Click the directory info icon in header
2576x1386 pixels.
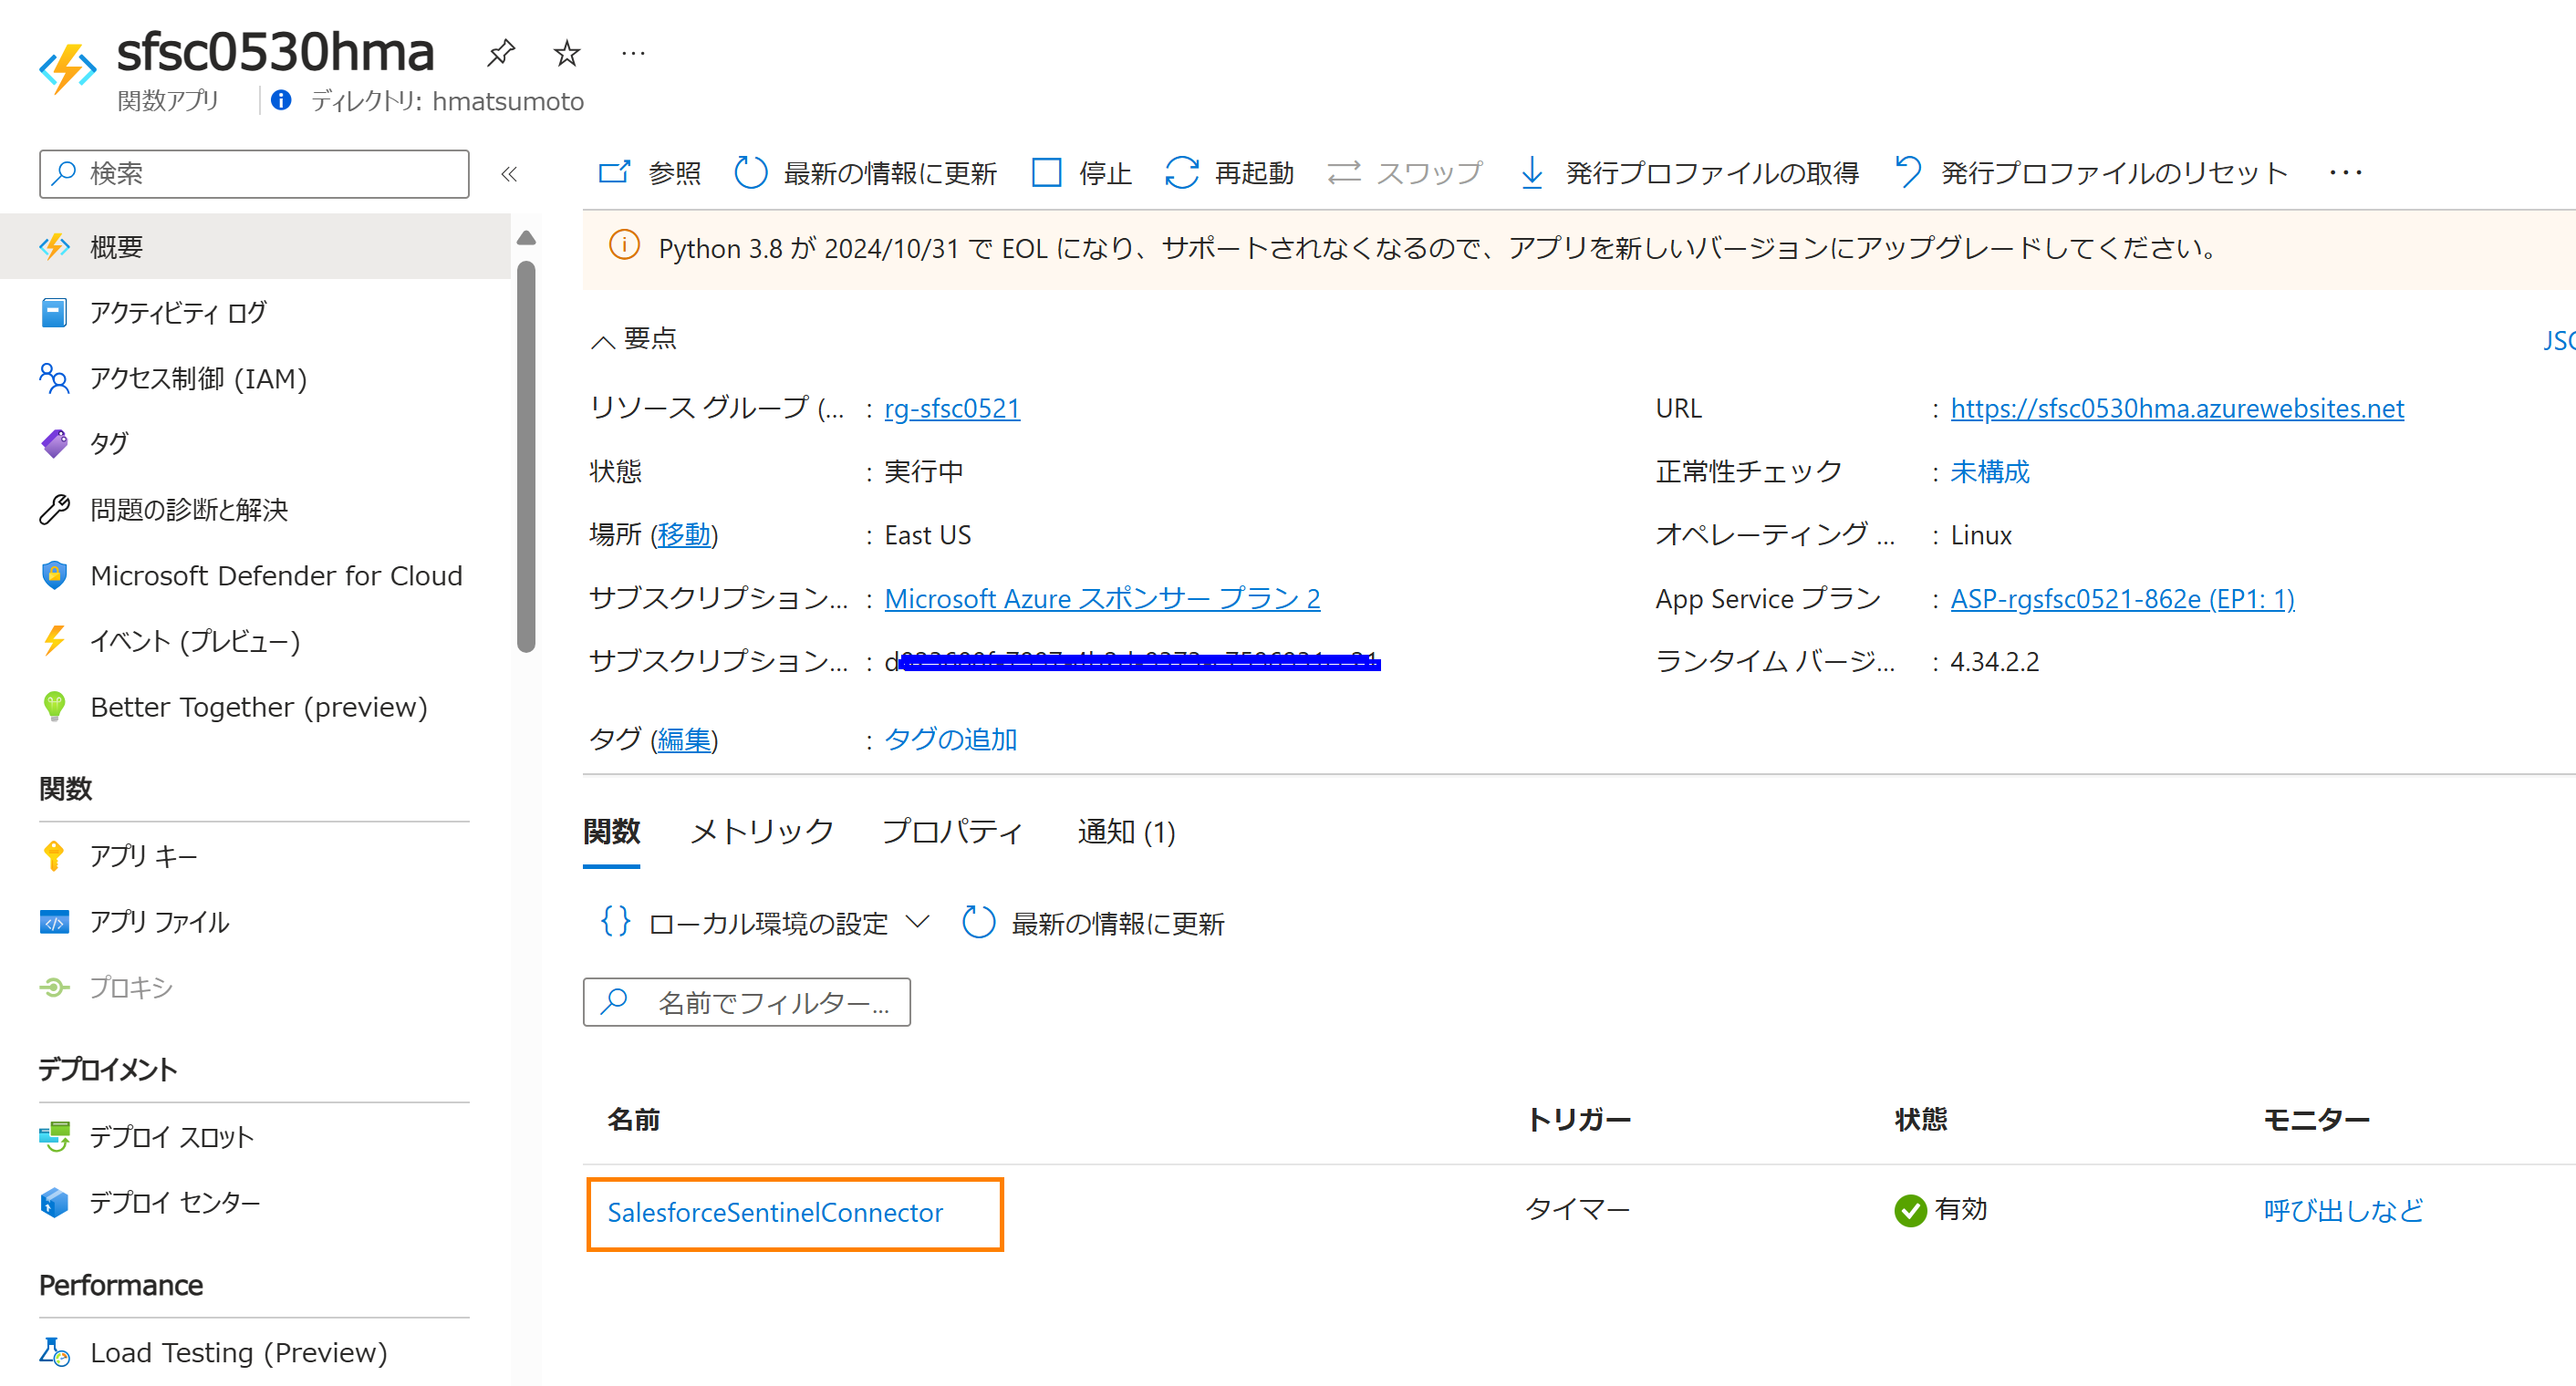(281, 101)
